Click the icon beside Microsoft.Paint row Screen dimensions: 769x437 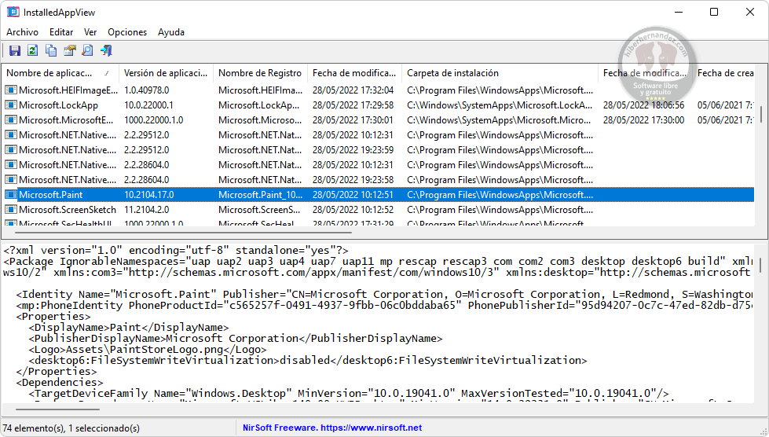click(x=11, y=194)
